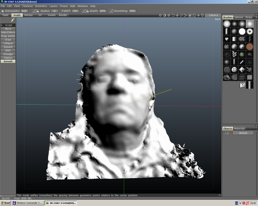Adjust the Smoothing value field
The image size is (258, 206).
click(x=132, y=11)
